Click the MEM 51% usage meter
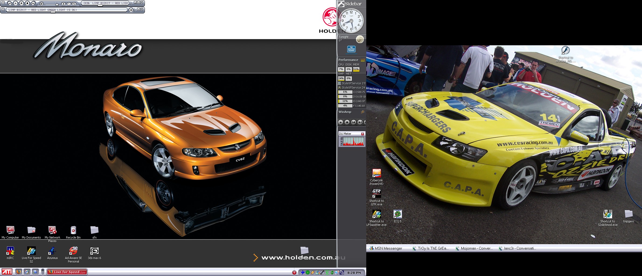The image size is (642, 276). [x=356, y=69]
